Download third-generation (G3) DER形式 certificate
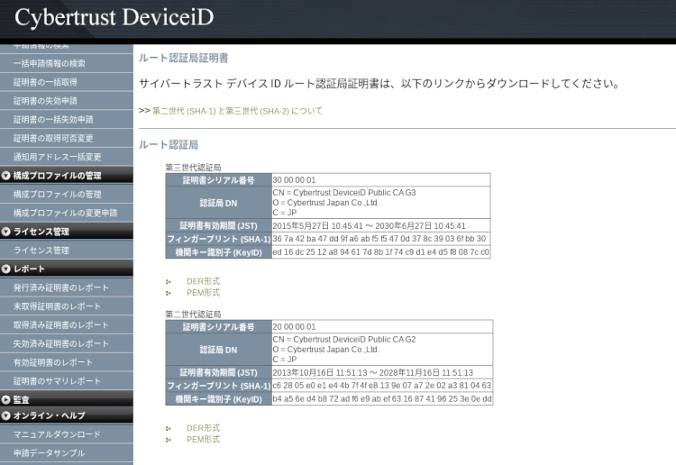This screenshot has height=465, width=676. pos(203,281)
